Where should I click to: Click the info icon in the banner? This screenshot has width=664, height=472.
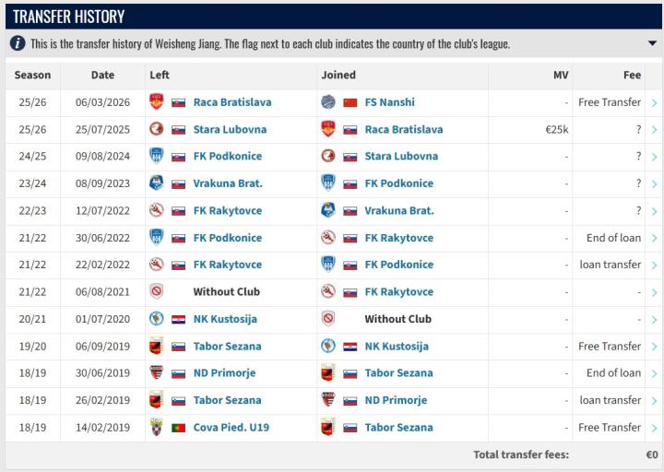18,43
